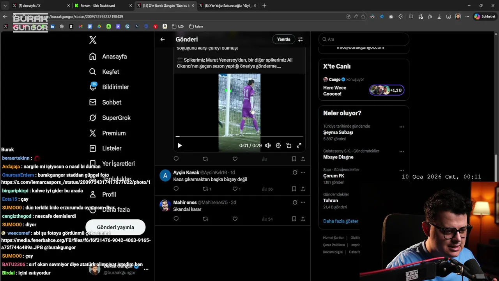Image resolution: width=499 pixels, height=281 pixels.
Task: Open more options on Ayçin Kavak's reply
Action: 303,173
